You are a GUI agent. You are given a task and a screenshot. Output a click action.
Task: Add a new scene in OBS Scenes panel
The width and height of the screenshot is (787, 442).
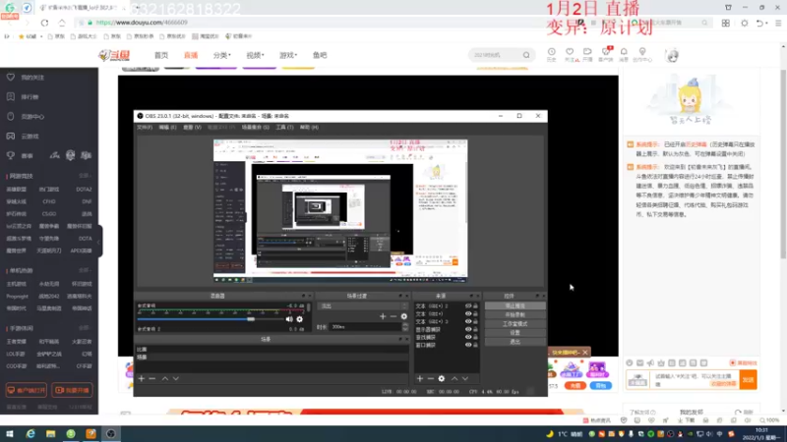pos(142,378)
